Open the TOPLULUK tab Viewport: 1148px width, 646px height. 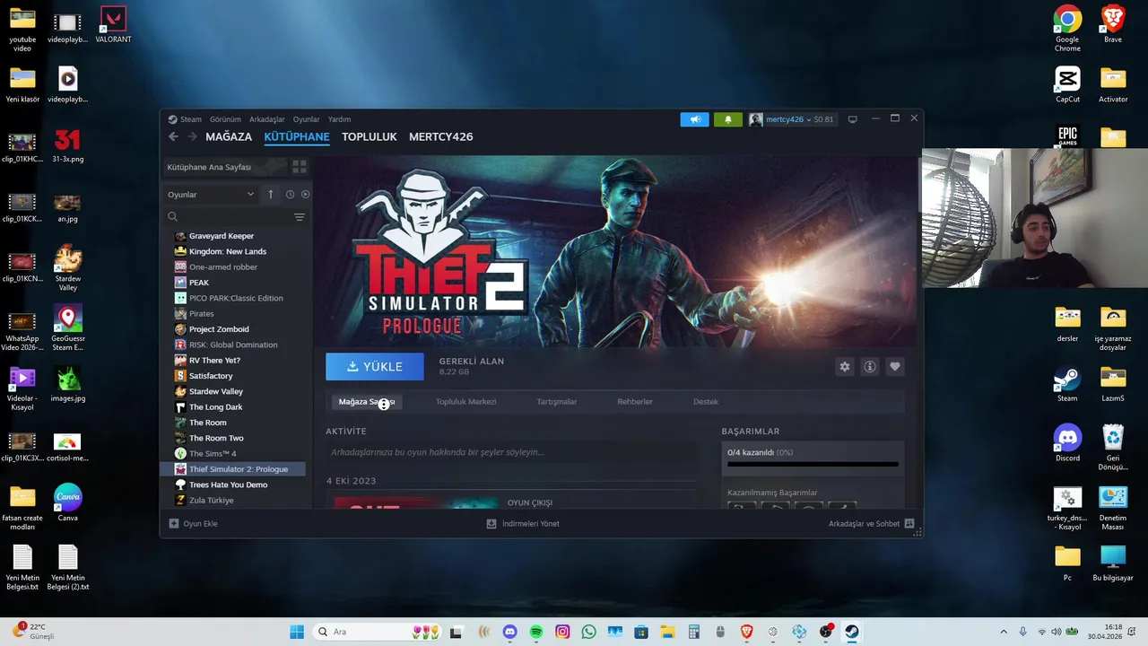[x=370, y=136]
